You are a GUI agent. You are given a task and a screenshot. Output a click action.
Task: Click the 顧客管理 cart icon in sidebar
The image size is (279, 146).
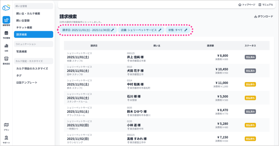click(x=6, y=20)
